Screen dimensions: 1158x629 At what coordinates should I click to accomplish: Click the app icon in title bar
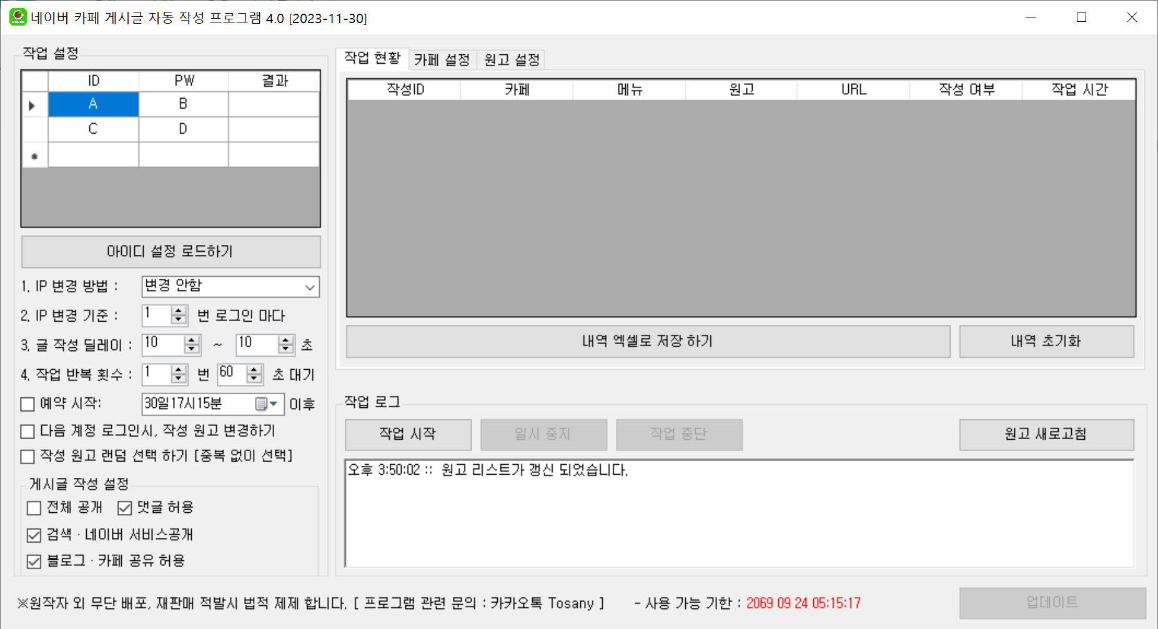point(17,17)
